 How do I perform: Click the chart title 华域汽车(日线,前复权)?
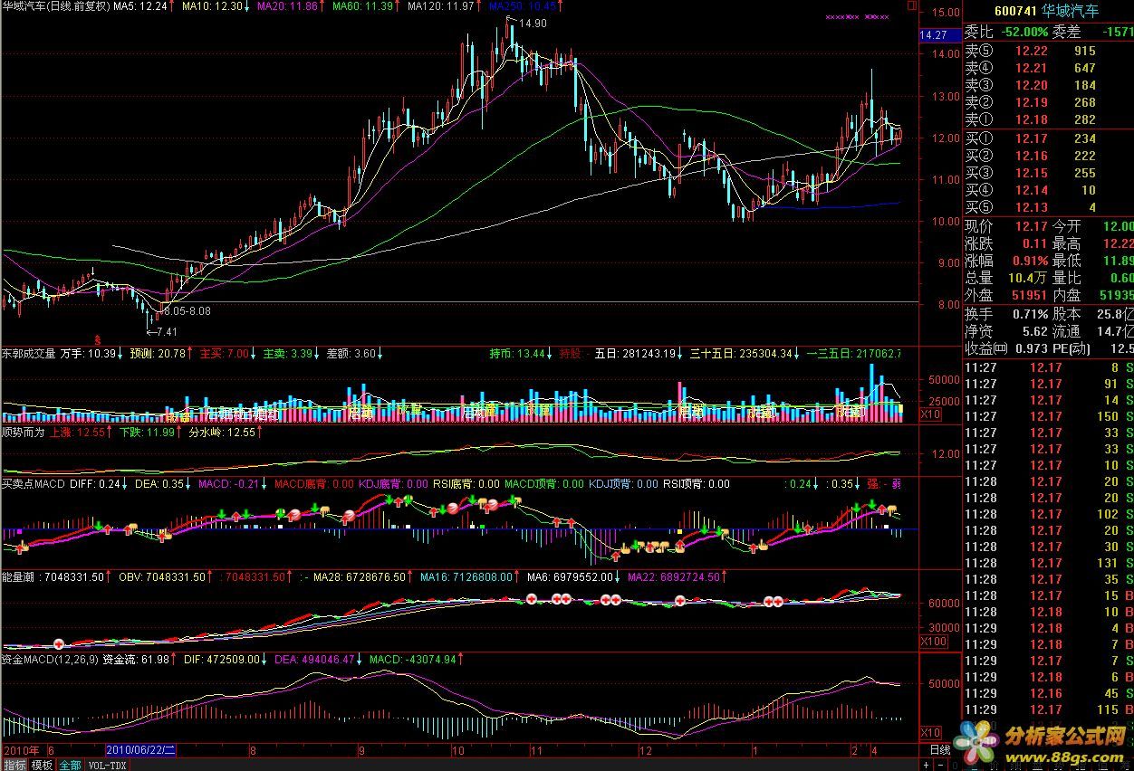(x=56, y=6)
